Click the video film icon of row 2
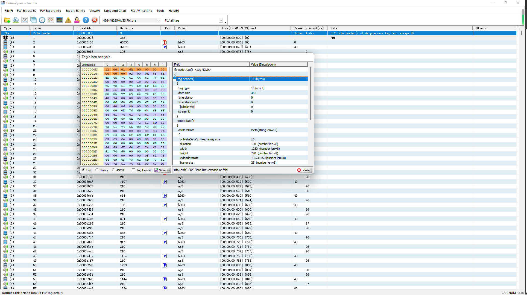527x295 pixels. [5, 42]
